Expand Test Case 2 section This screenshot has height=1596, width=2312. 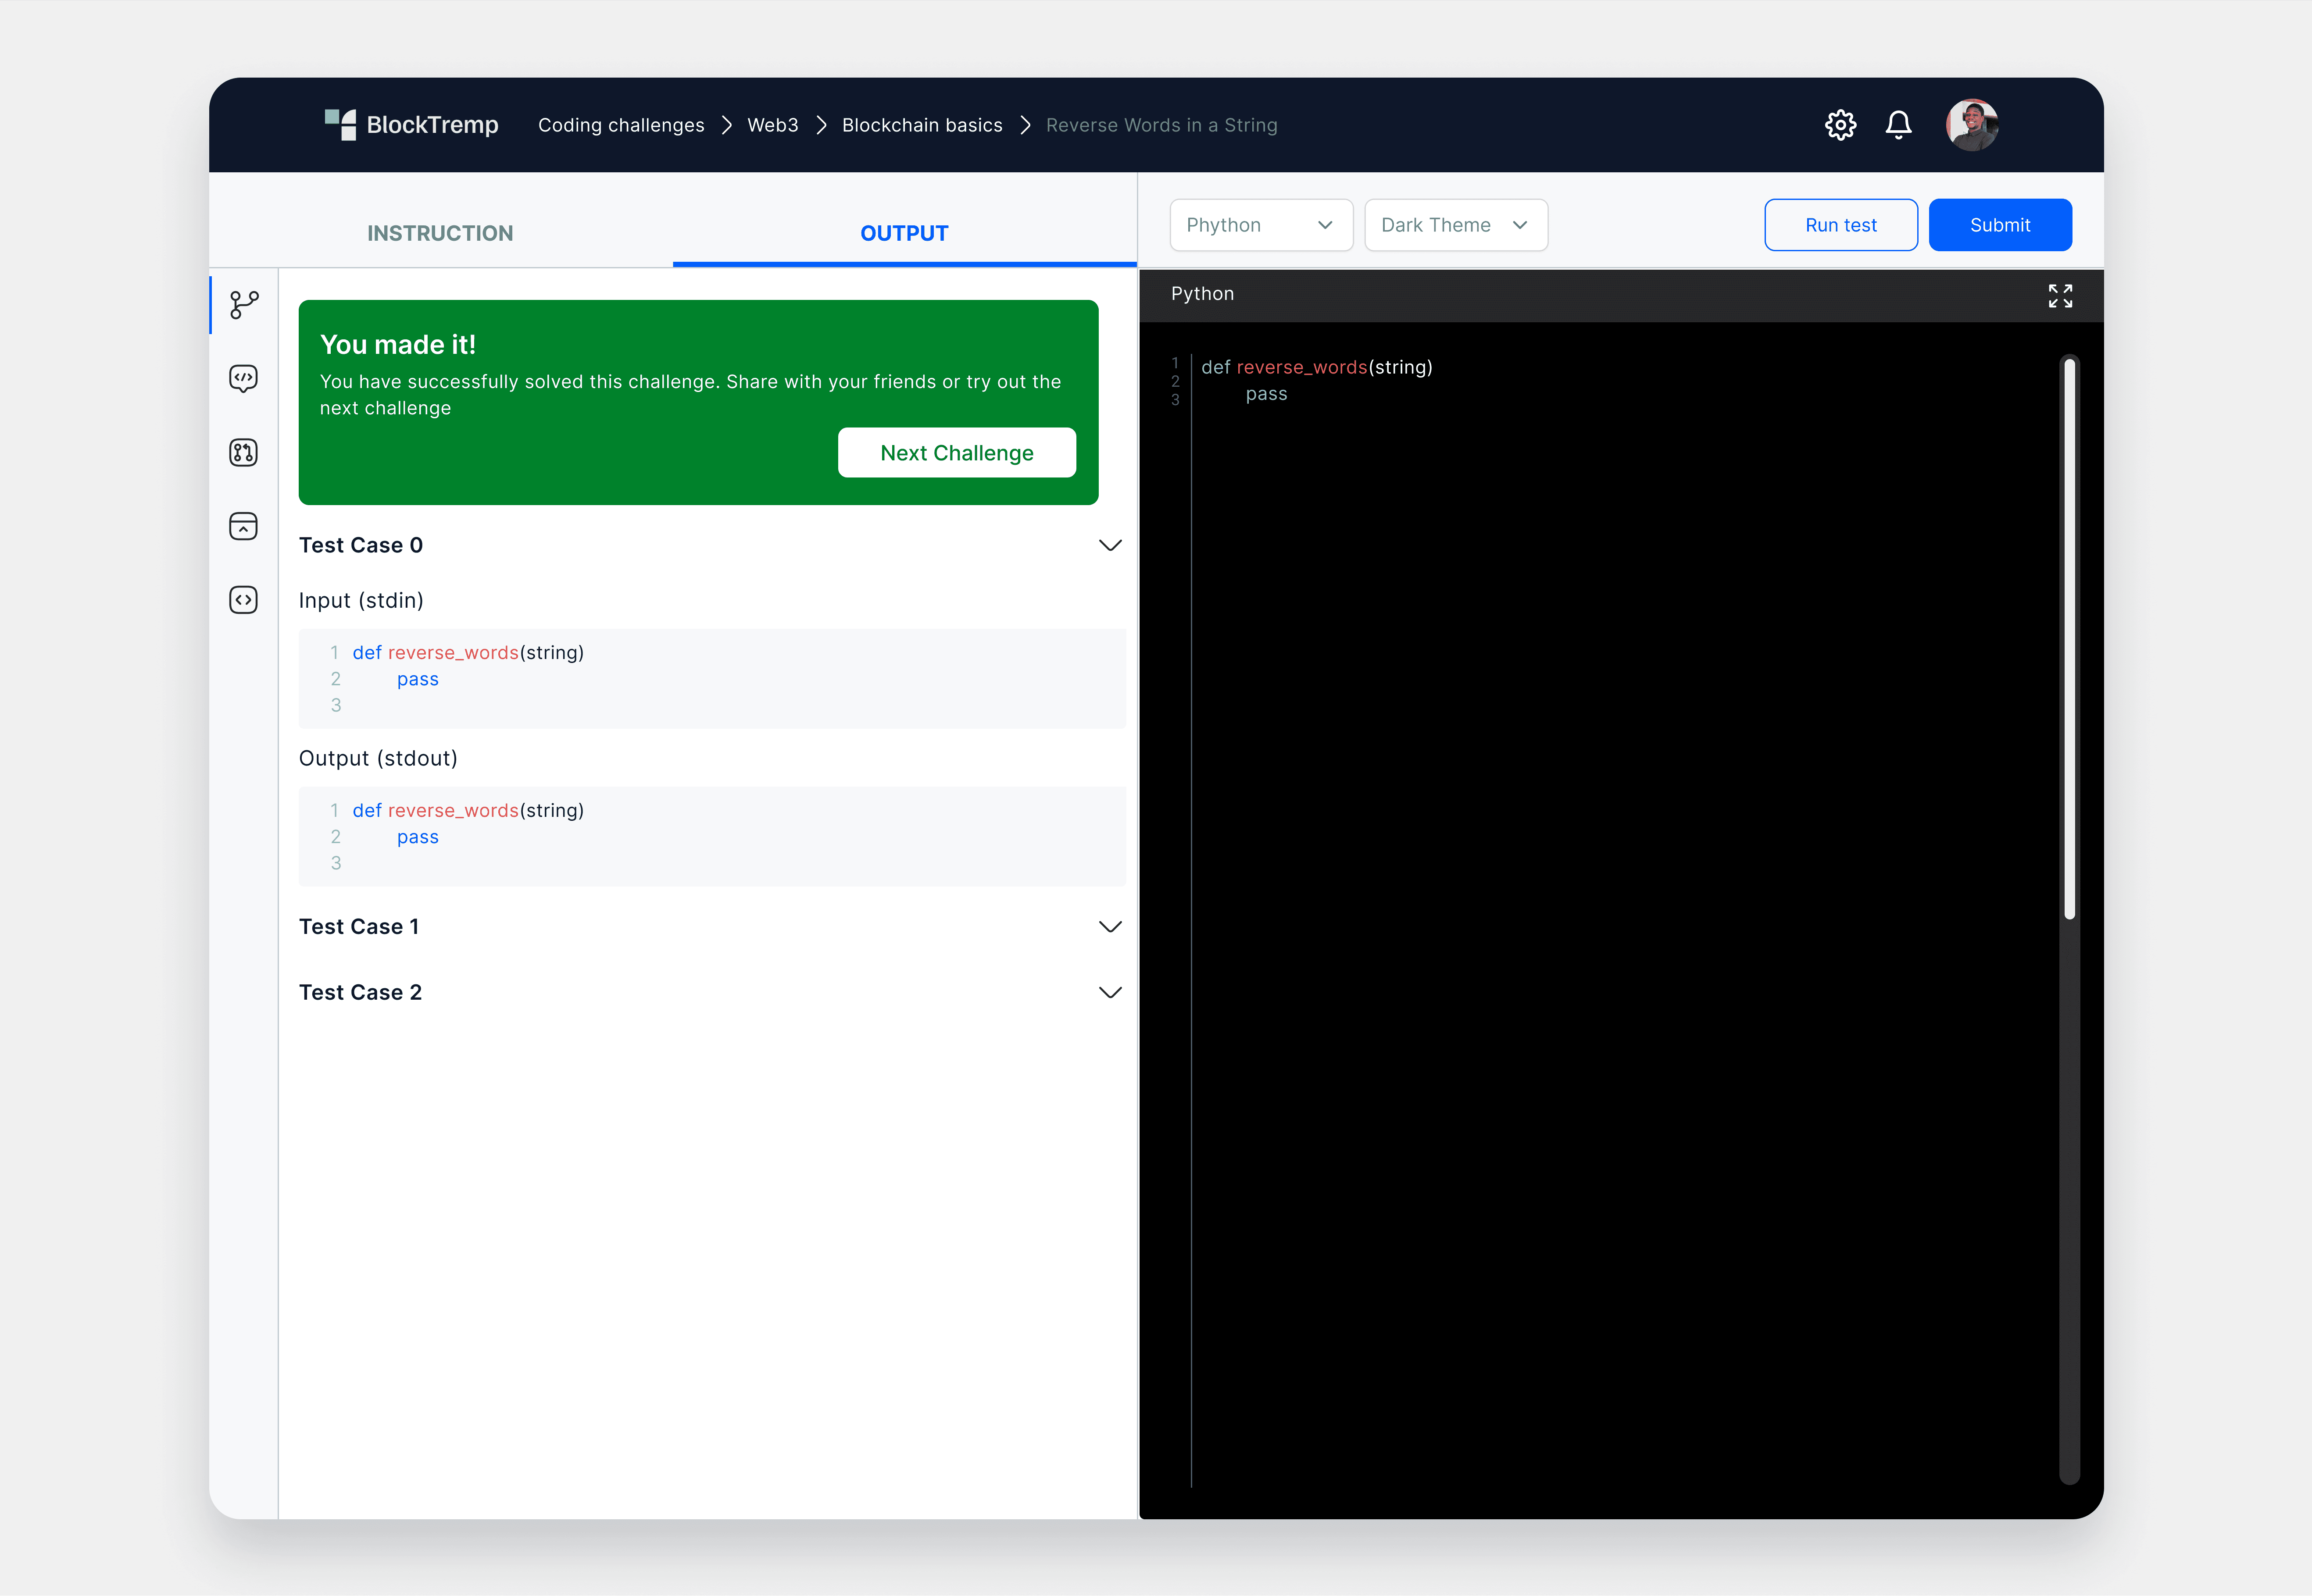[1109, 992]
